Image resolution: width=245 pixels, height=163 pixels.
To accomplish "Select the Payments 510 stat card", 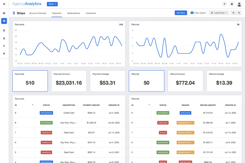I will coord(30,81).
